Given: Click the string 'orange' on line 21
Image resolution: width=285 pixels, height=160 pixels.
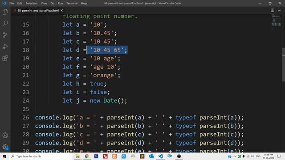Looking at the screenshot, I should tap(104, 75).
